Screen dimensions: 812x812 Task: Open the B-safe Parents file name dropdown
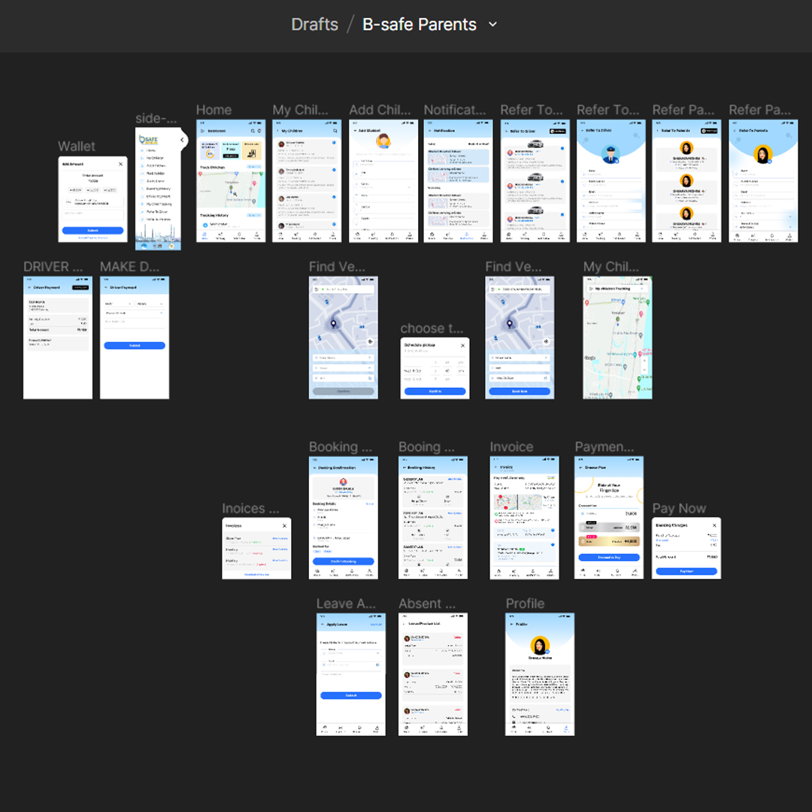tap(493, 24)
